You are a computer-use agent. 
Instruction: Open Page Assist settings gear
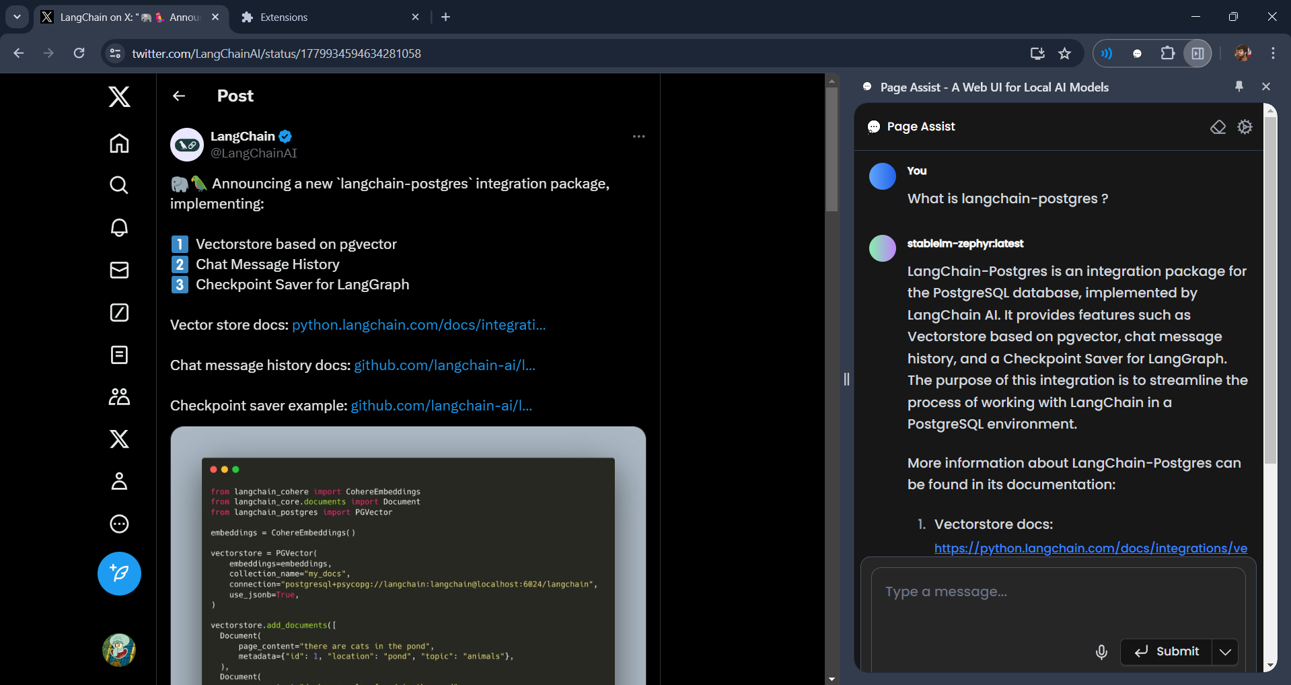[1245, 127]
